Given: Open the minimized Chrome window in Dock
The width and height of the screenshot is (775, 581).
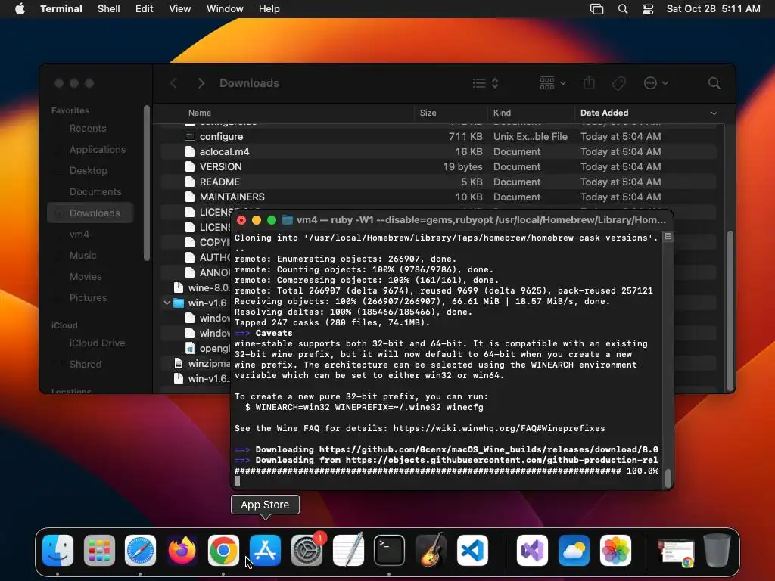Looking at the screenshot, I should [x=676, y=552].
